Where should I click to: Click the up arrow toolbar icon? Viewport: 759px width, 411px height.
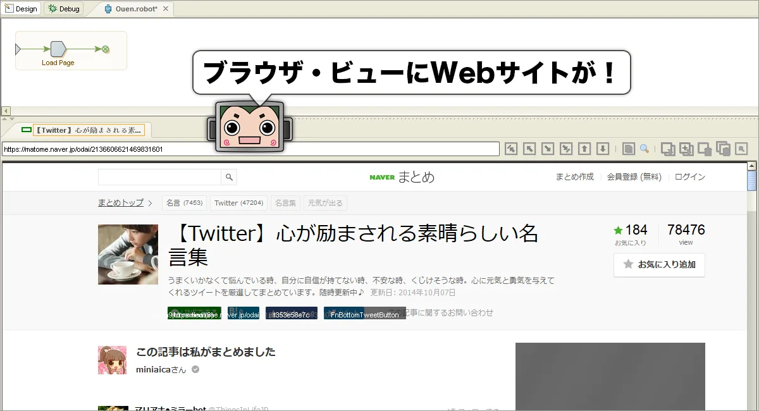click(585, 149)
